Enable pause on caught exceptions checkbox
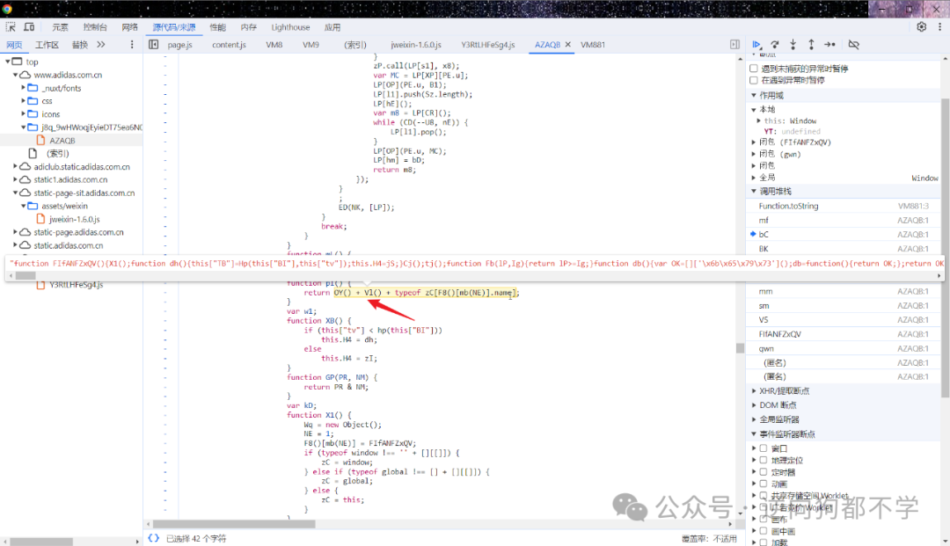Screen dimensions: 950x546 pyautogui.click(x=754, y=80)
